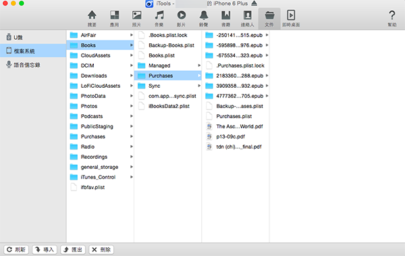The width and height of the screenshot is (405, 256).
Task: Click the refresh button at bottom
Action: tap(16, 249)
